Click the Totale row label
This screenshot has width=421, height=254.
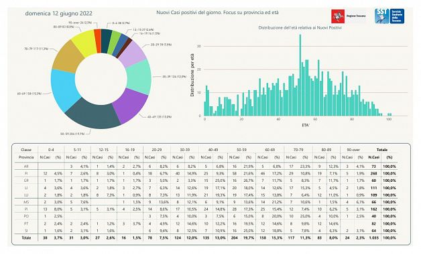[26, 238]
